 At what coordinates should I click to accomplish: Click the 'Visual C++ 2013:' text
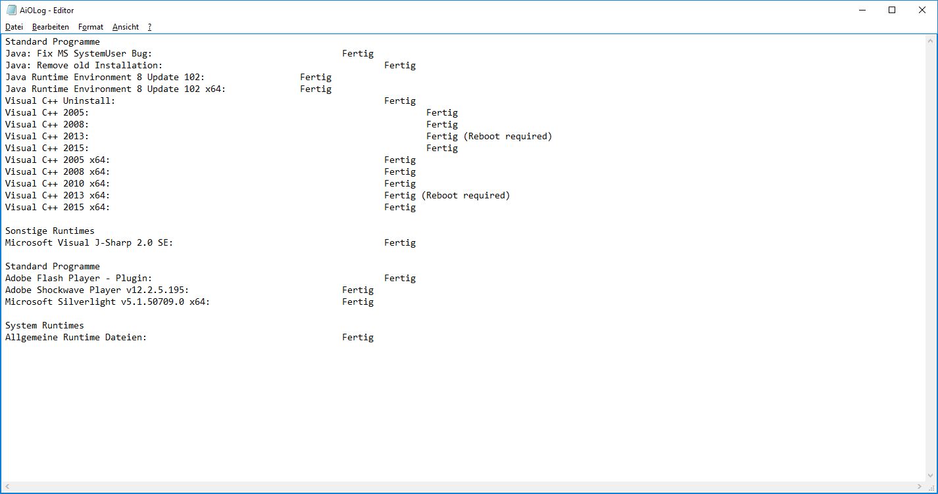click(x=47, y=137)
